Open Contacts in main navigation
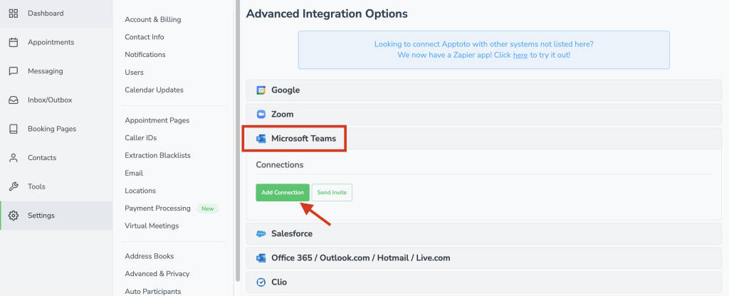729x296 pixels. [56, 157]
